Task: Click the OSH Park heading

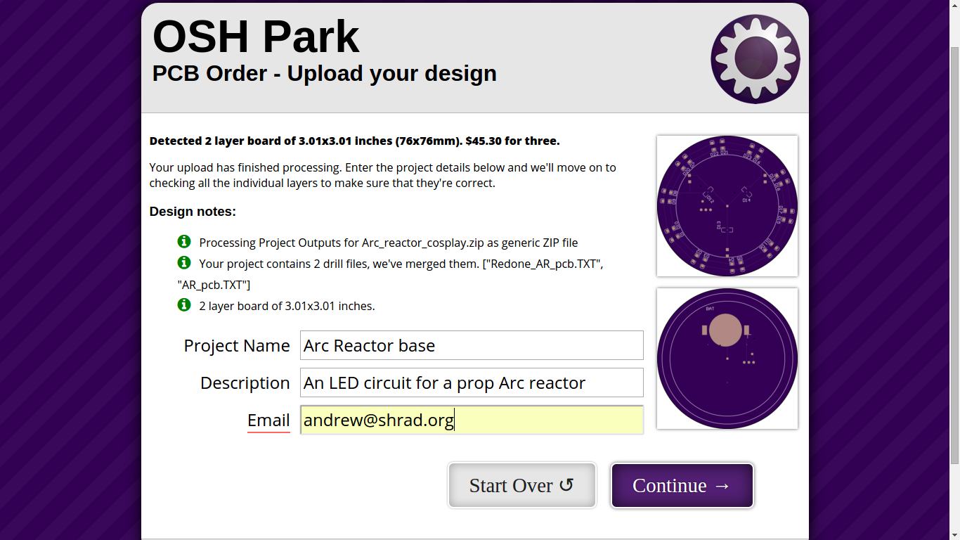Action: (256, 37)
